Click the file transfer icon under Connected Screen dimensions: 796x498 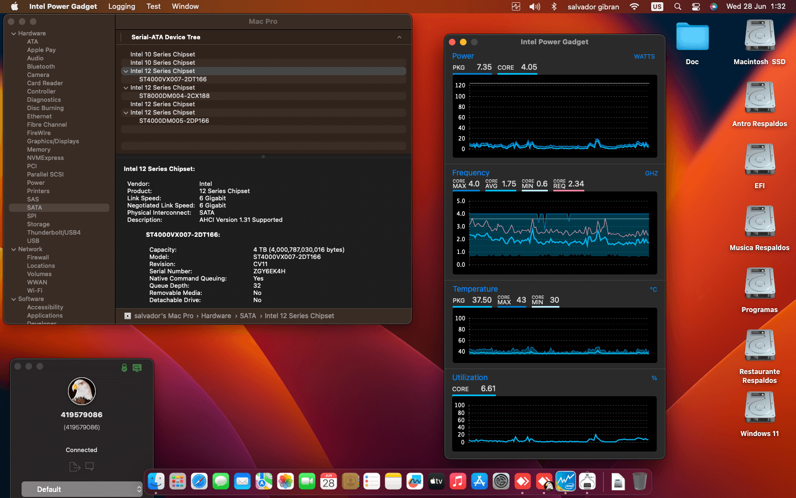tap(75, 466)
